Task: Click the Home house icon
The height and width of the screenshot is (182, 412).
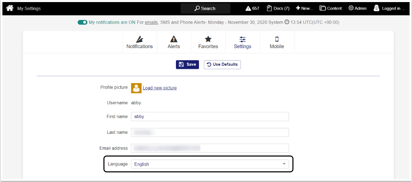Action: (10, 8)
